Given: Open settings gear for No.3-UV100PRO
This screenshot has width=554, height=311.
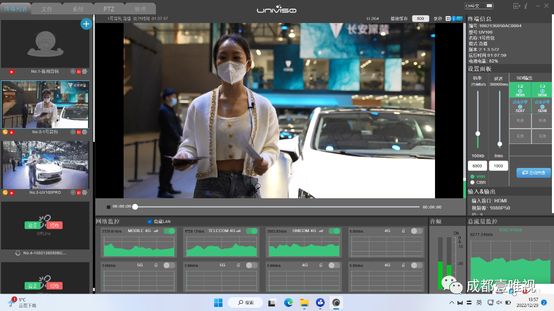Looking at the screenshot, I should [85, 192].
